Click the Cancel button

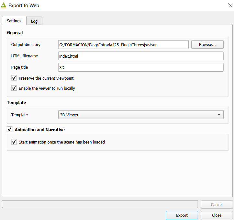(x=217, y=204)
